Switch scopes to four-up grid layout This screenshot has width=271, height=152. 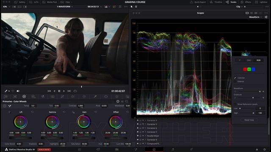click(256, 13)
